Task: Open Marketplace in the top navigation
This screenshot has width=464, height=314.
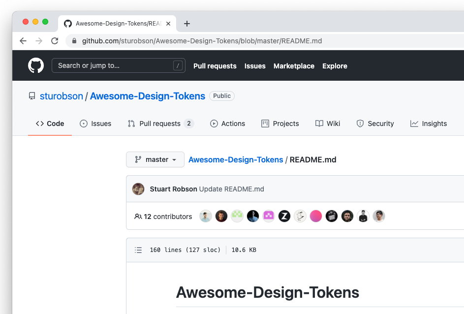Action: [294, 66]
